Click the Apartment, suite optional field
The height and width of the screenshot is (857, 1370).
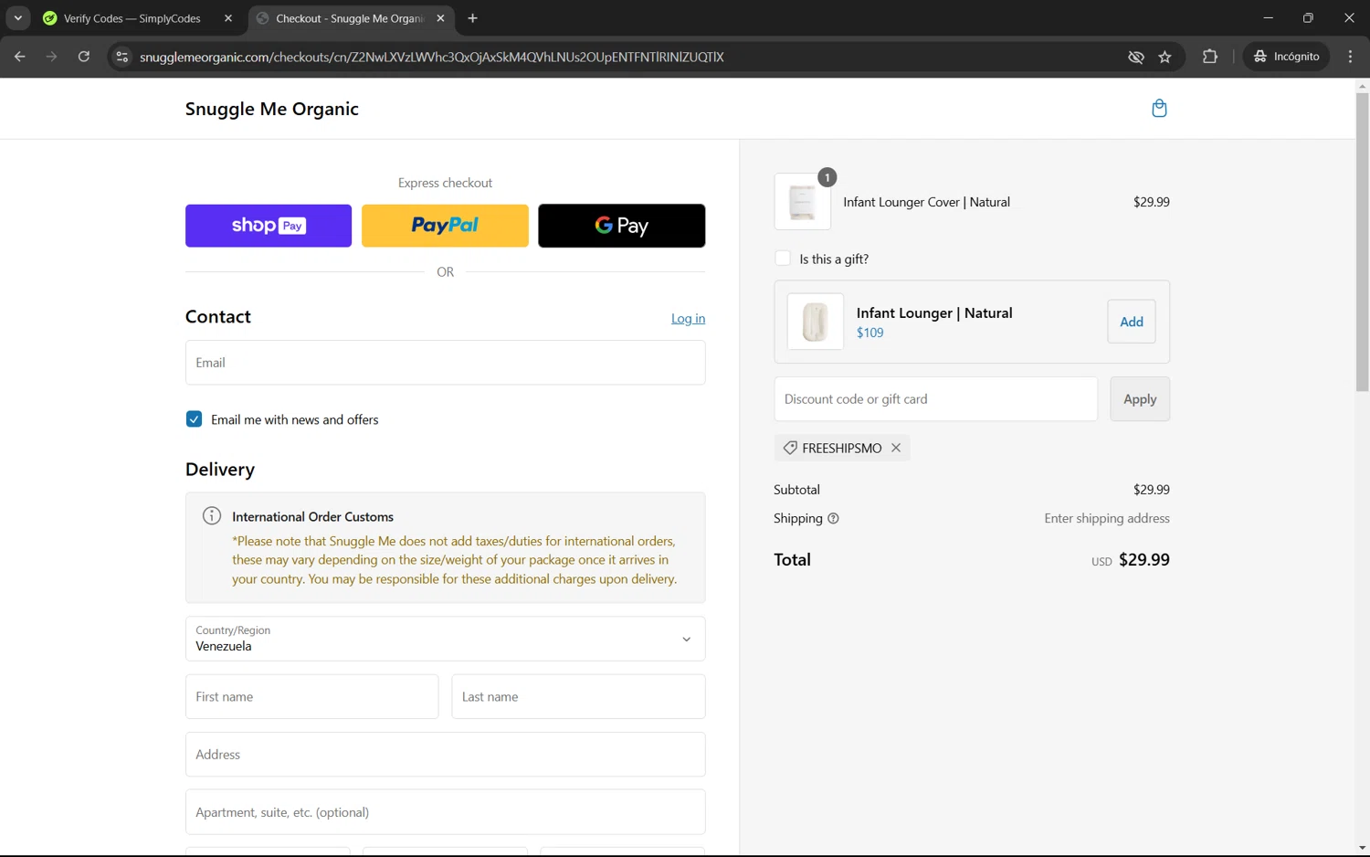[x=445, y=812]
